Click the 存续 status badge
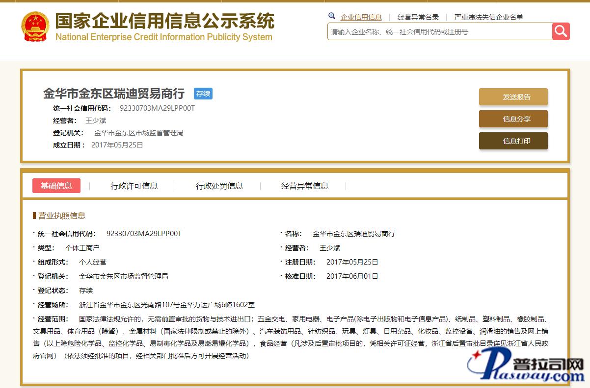The height and width of the screenshot is (388, 590). tap(203, 94)
